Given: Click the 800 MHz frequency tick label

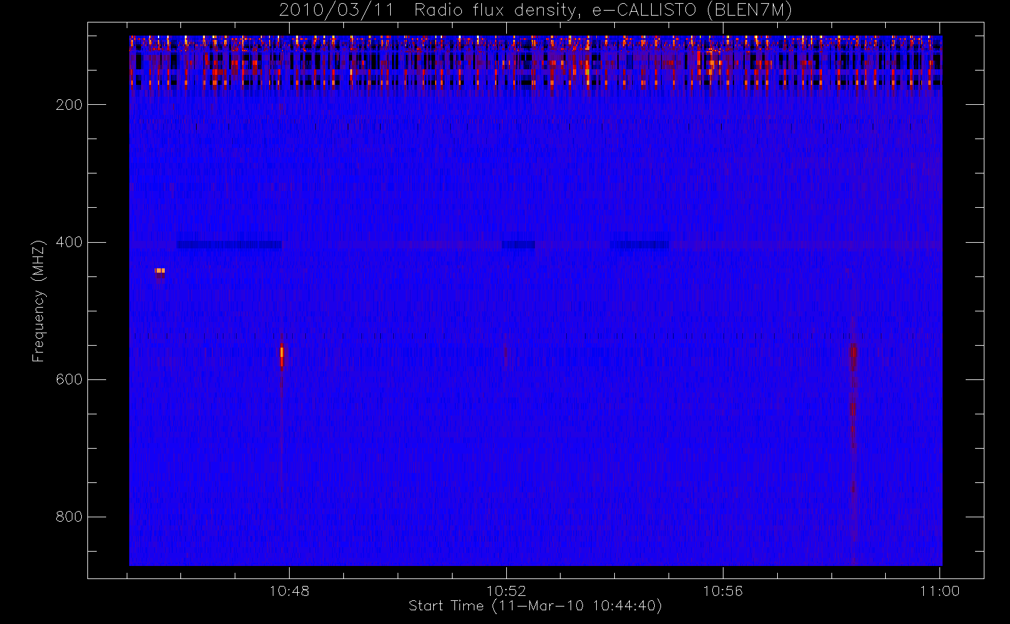Looking at the screenshot, I should point(69,517).
